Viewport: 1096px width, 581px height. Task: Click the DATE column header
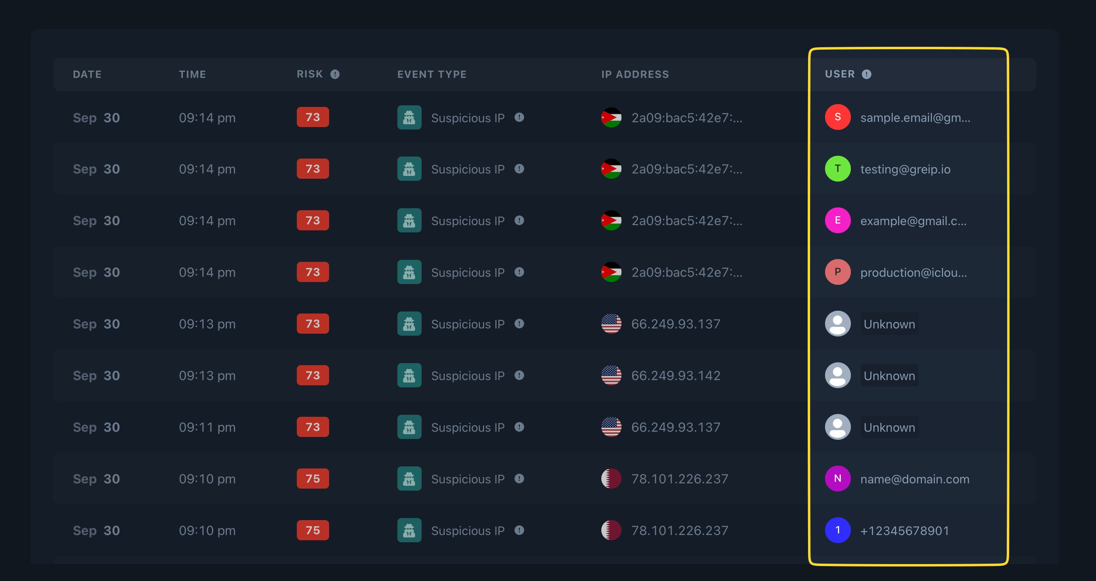tap(87, 74)
